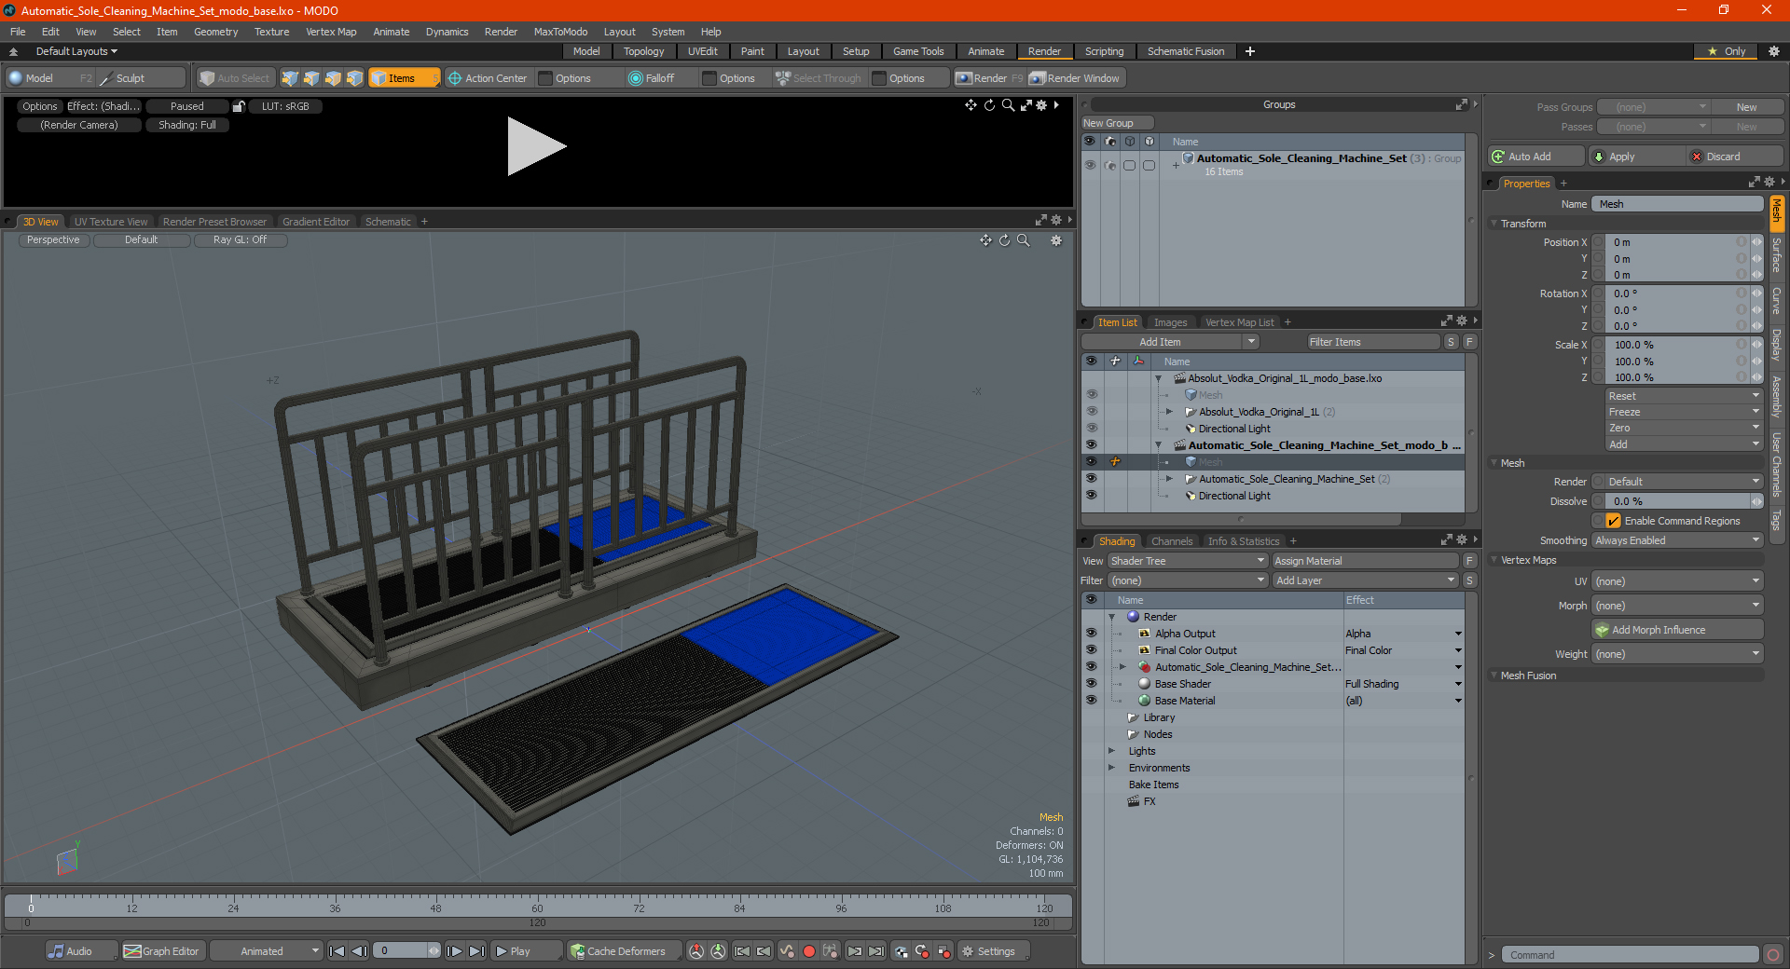Switch to UVEdit layout tab
1790x969 pixels.
[x=702, y=51]
